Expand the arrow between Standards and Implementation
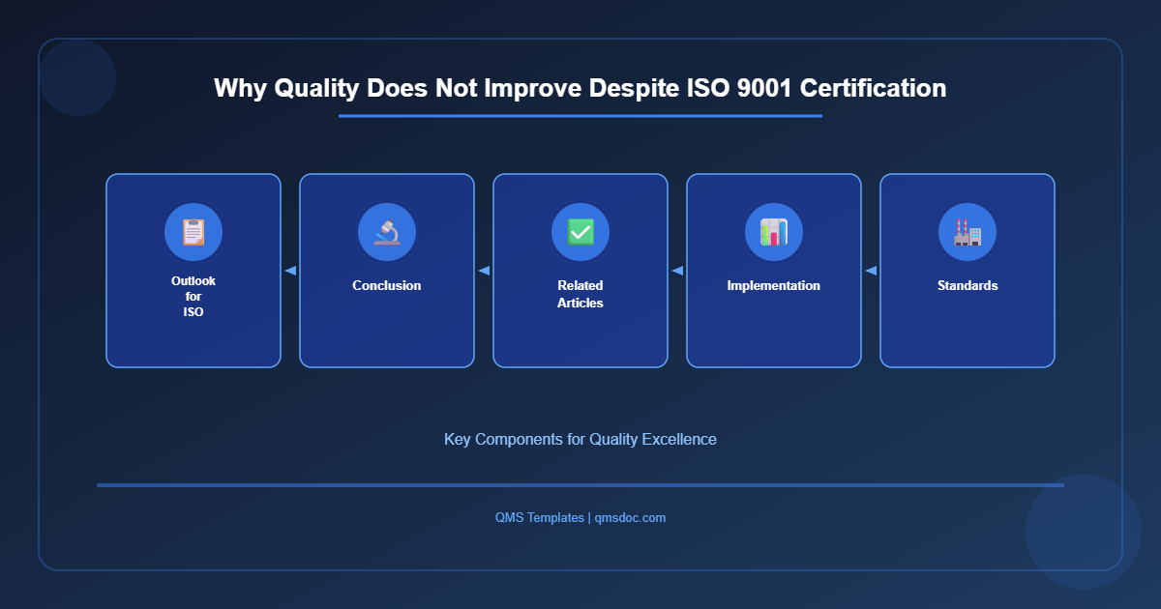1161x609 pixels. point(870,271)
